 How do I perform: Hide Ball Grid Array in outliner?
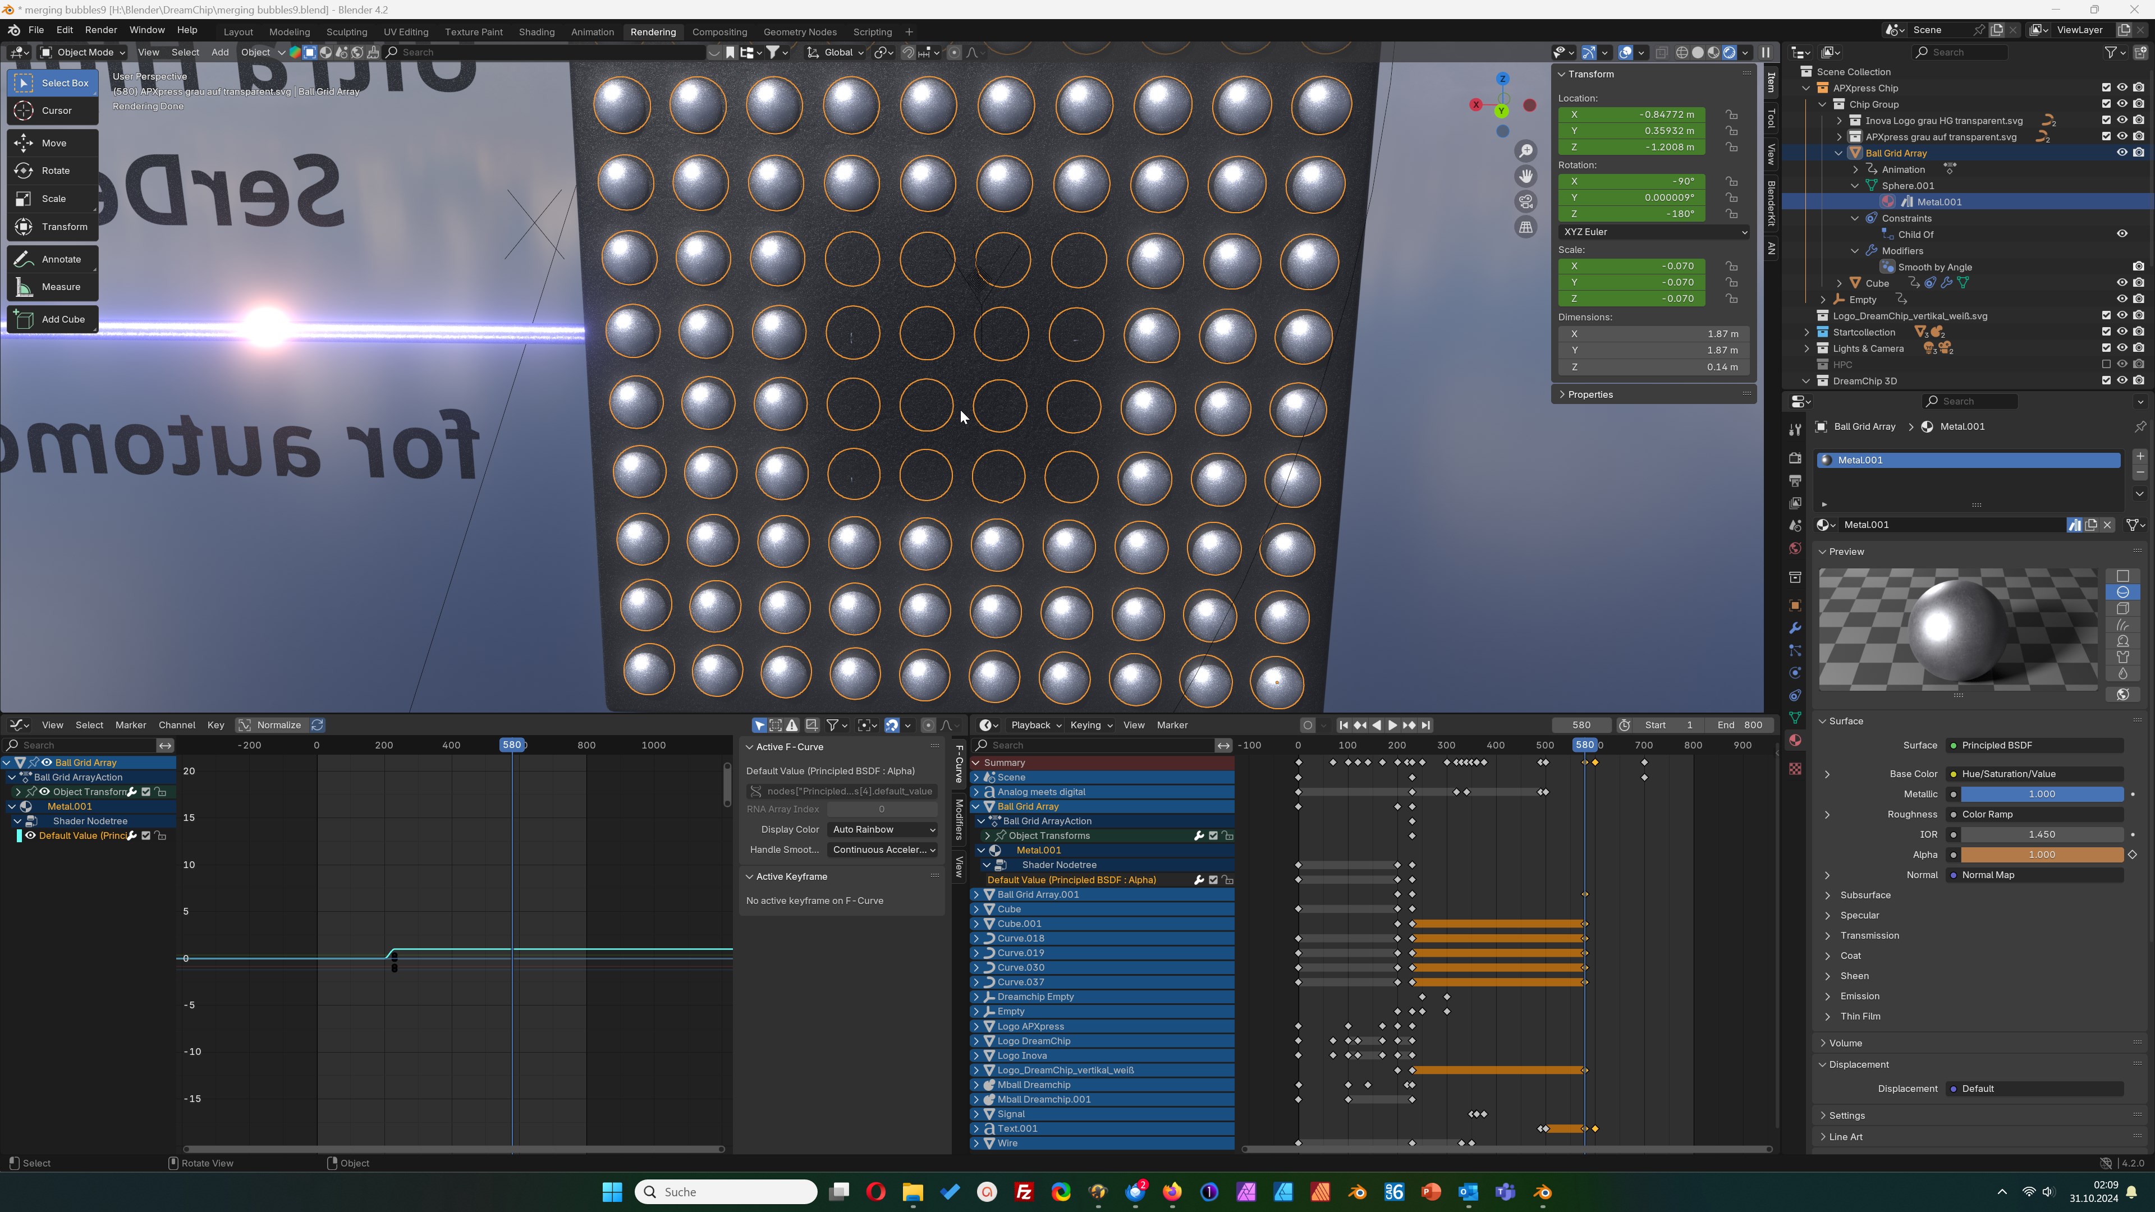[x=2121, y=153]
